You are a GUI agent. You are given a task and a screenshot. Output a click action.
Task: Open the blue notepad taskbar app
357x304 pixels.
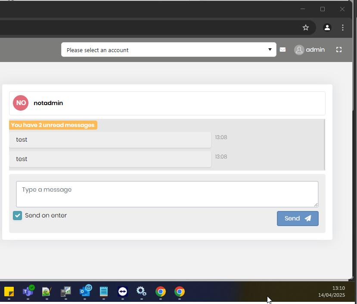click(104, 292)
